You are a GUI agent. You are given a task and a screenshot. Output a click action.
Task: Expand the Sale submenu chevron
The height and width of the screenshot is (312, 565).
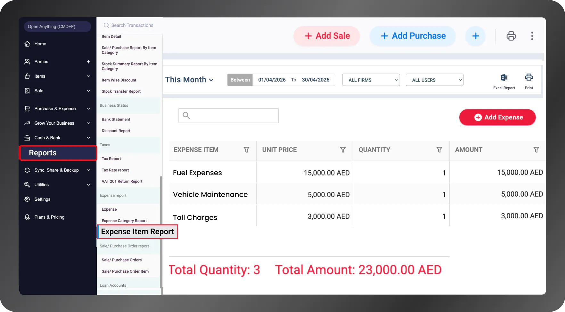click(x=88, y=91)
